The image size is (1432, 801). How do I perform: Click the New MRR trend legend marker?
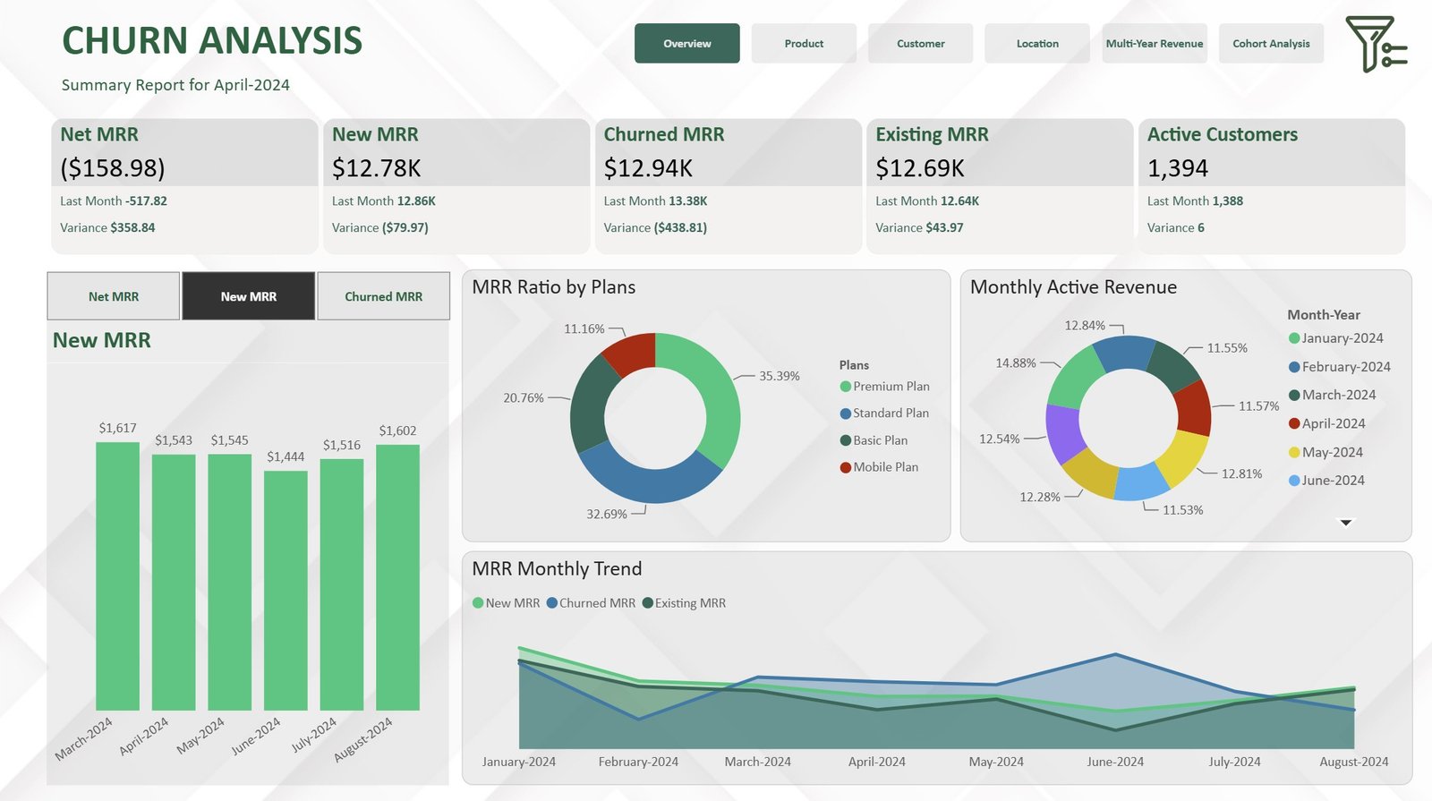[x=478, y=603]
